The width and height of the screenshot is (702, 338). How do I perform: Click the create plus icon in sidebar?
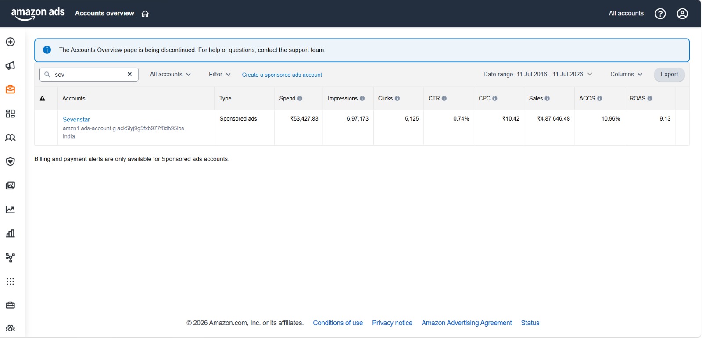[11, 42]
